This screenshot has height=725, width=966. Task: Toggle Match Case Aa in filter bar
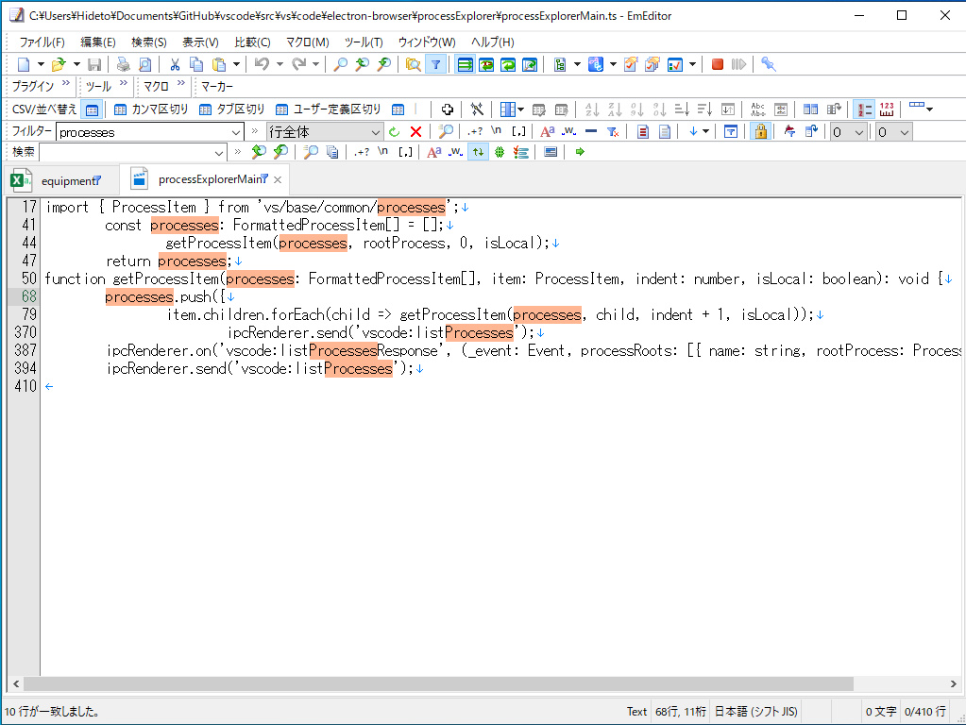[547, 131]
